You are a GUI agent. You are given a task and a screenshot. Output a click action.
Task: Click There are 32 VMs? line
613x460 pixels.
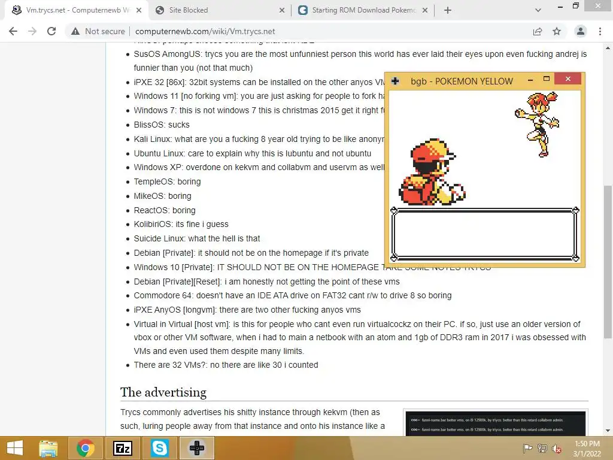click(226, 365)
